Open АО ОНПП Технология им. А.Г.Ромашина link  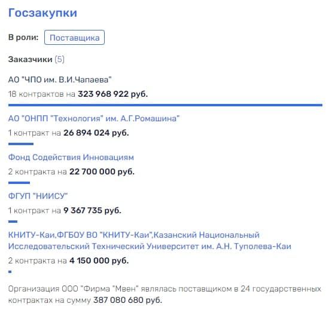click(94, 118)
